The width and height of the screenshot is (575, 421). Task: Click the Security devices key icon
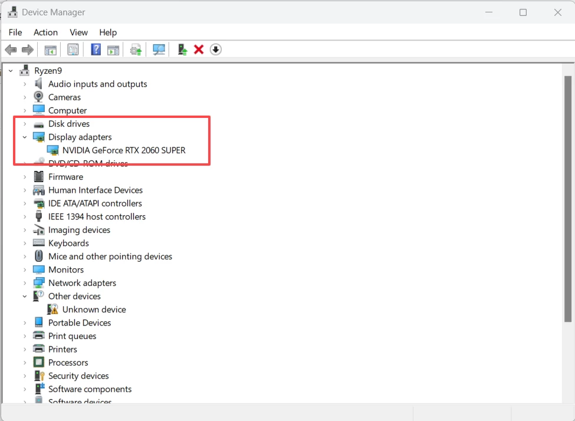click(39, 376)
